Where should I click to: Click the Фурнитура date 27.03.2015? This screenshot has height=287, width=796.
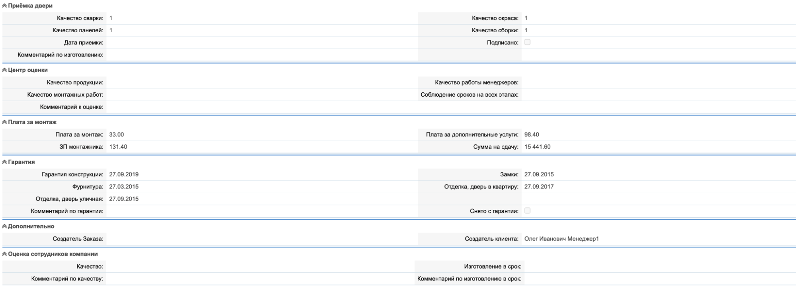(x=124, y=187)
